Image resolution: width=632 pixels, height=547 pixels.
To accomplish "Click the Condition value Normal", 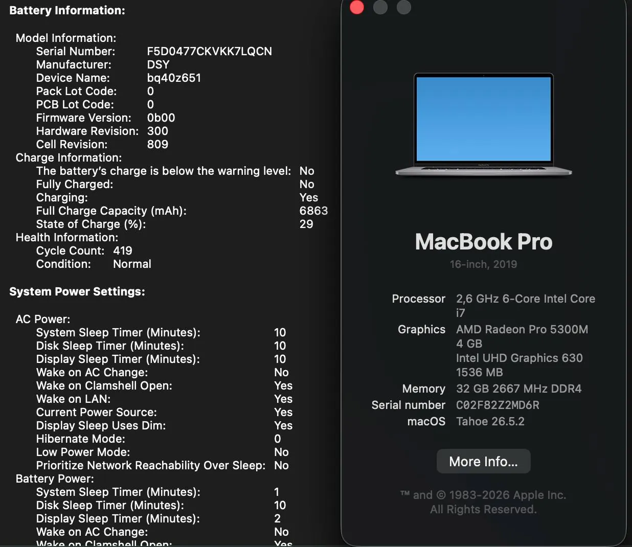I will [132, 264].
